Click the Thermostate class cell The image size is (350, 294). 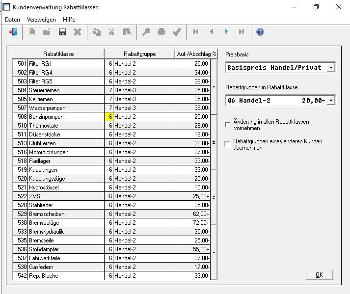(x=66, y=126)
